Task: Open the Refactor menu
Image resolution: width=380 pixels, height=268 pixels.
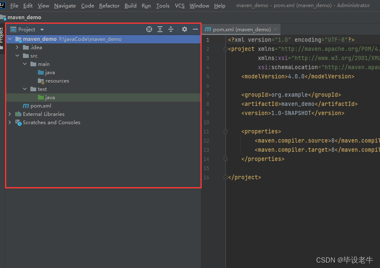Action: (x=109, y=5)
